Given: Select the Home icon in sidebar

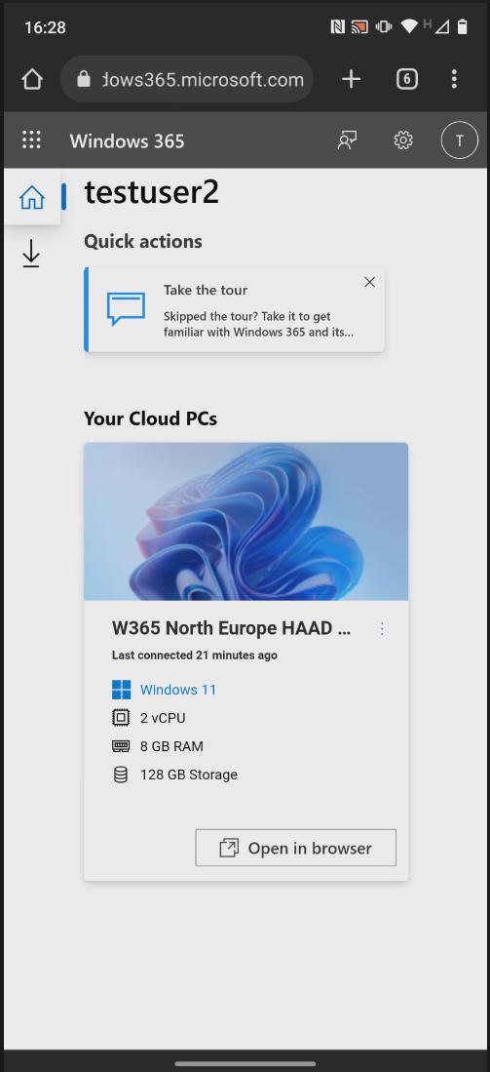Looking at the screenshot, I should (32, 197).
